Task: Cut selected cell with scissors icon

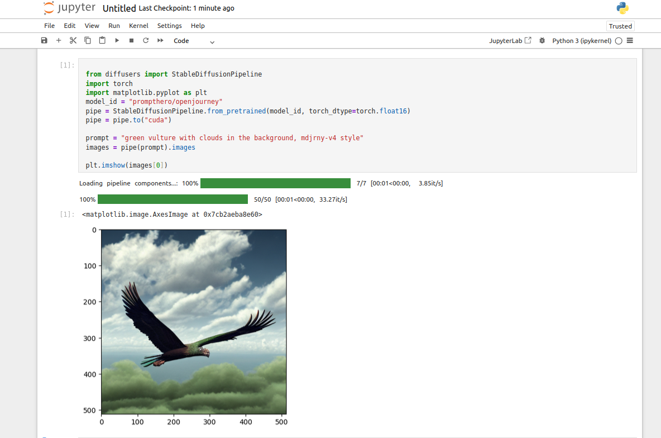Action: (73, 41)
